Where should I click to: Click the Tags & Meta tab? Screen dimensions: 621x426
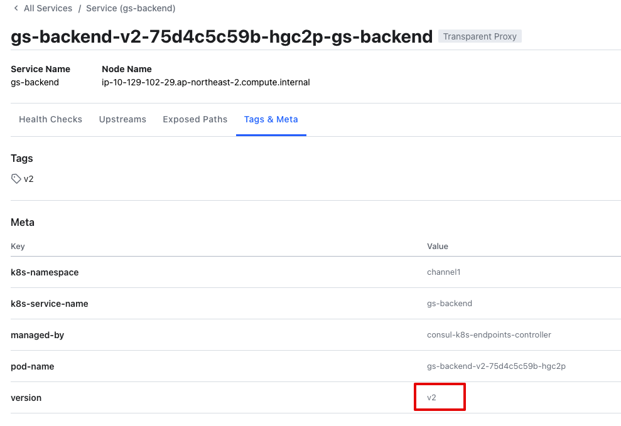click(271, 119)
